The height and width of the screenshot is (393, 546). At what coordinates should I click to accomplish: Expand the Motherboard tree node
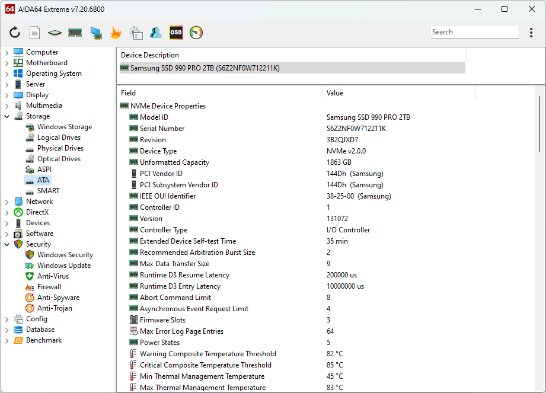[7, 63]
